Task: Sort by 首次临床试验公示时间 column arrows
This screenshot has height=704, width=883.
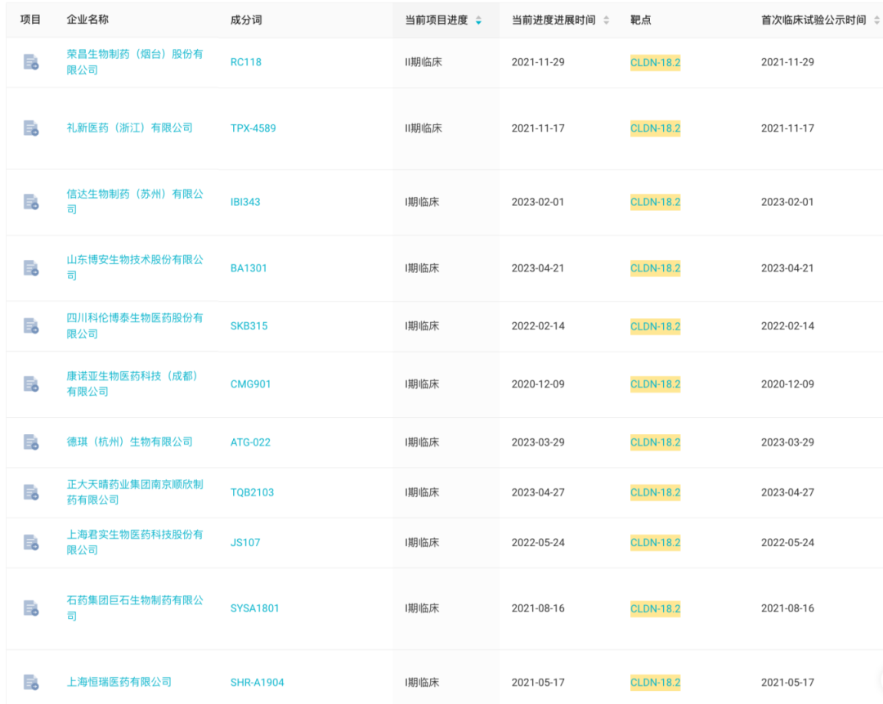Action: pos(876,20)
